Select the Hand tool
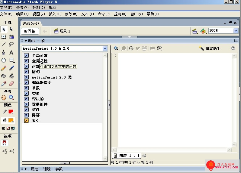Image resolution: width=241 pixels, height=173 pixels. point(4,97)
